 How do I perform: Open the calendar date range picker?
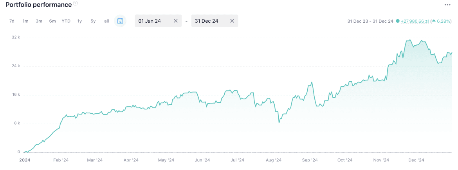(x=120, y=21)
